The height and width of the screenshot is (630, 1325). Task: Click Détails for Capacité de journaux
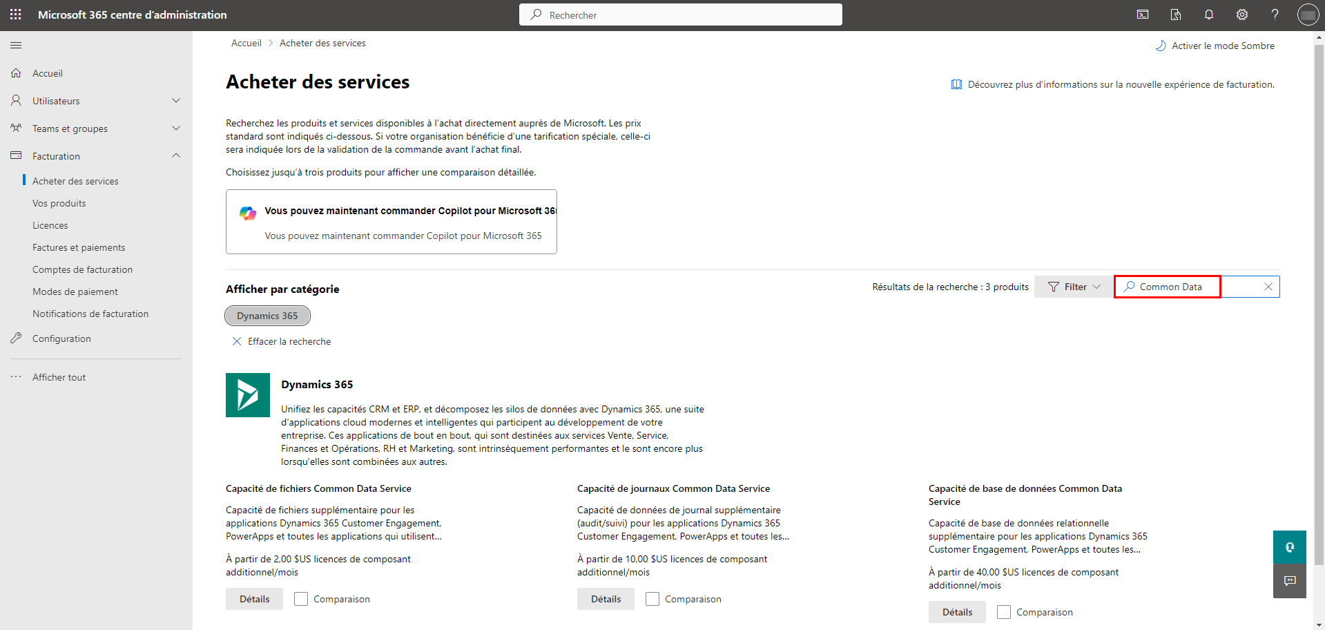[x=606, y=599]
